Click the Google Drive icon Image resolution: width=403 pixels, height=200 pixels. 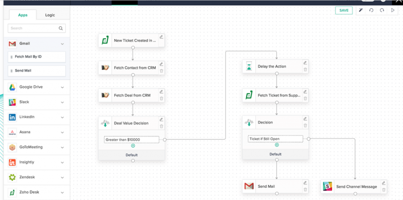click(12, 87)
